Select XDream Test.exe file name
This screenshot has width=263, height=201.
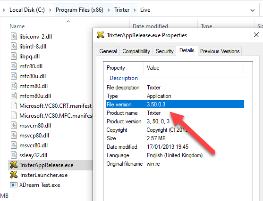click(x=40, y=185)
